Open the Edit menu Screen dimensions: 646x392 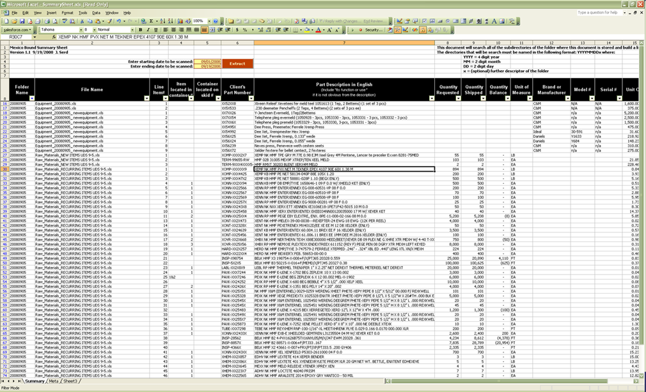coord(26,13)
